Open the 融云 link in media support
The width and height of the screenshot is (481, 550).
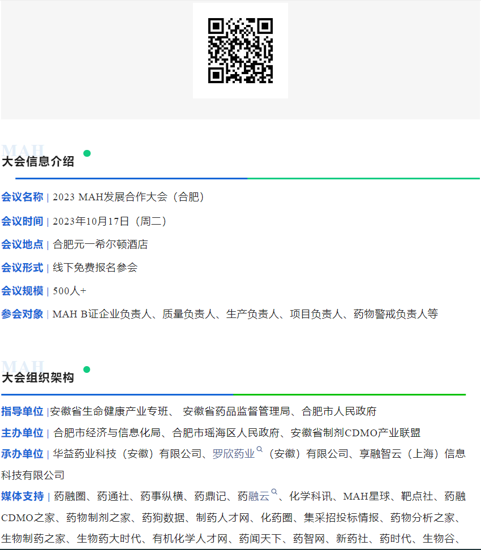[x=259, y=496]
